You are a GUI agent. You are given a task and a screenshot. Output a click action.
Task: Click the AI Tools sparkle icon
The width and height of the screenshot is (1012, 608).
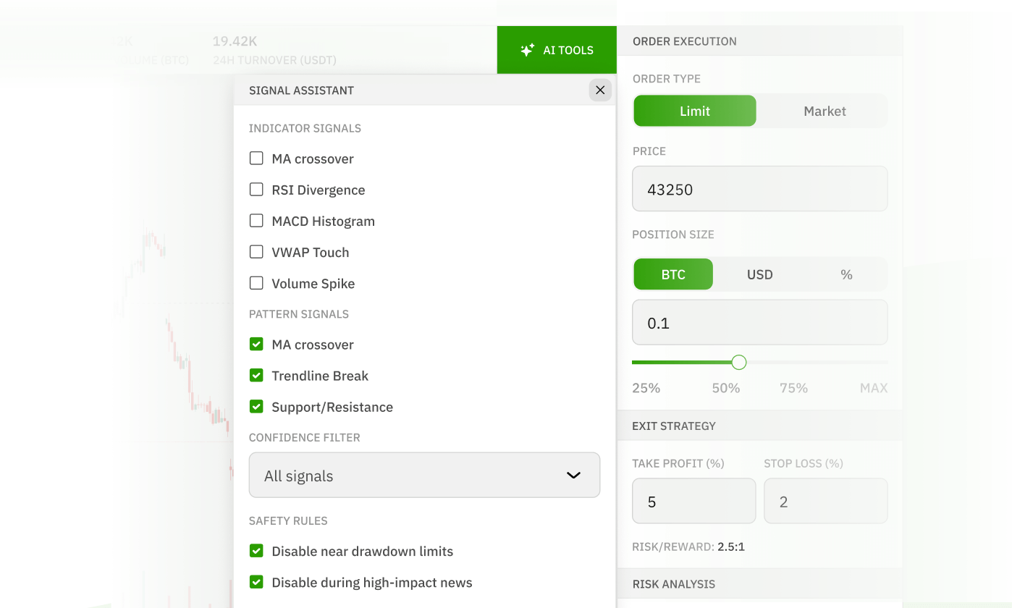pos(527,51)
